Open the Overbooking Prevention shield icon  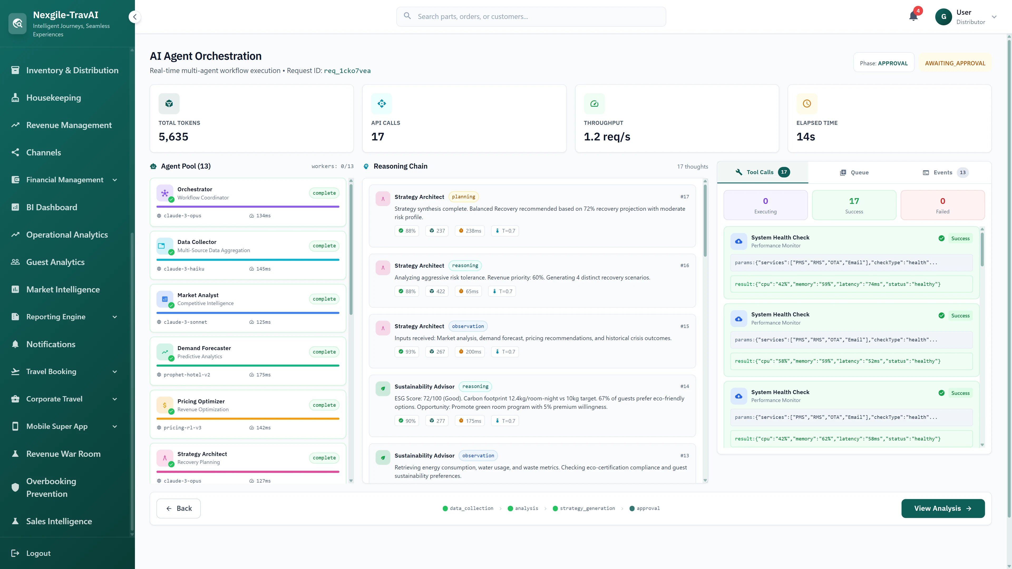click(15, 487)
